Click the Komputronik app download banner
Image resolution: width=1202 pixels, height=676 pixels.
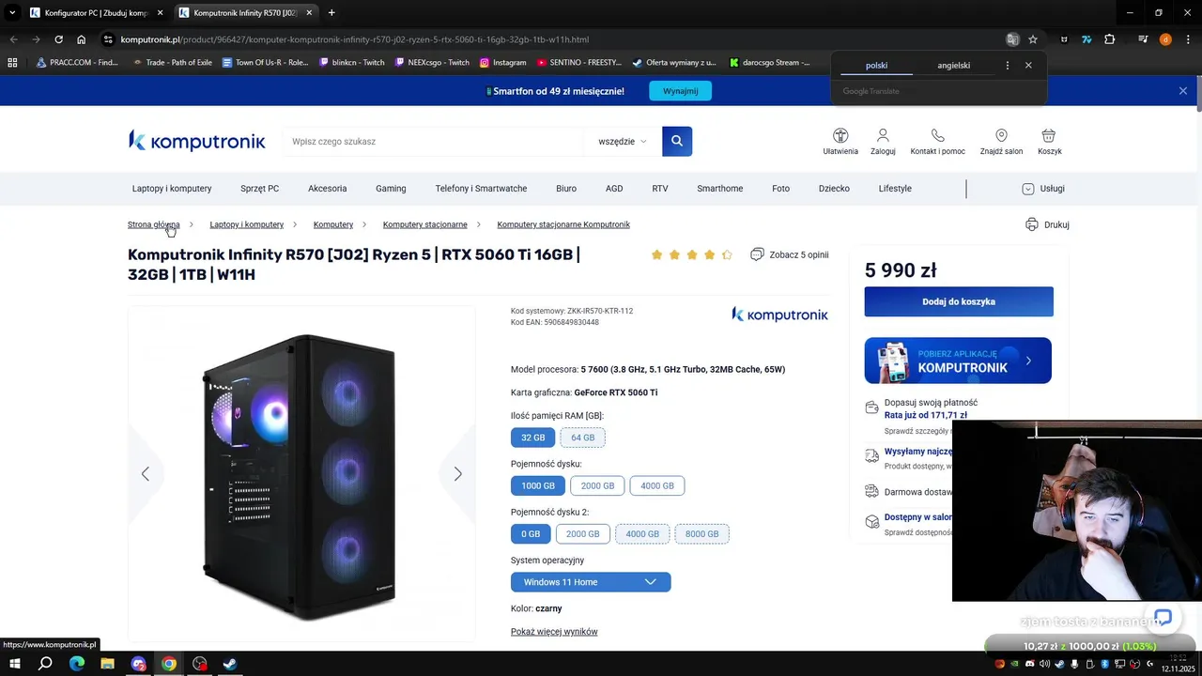(958, 361)
